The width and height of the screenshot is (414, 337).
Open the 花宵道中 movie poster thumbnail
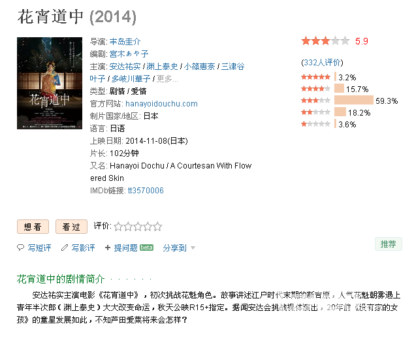tap(50, 83)
